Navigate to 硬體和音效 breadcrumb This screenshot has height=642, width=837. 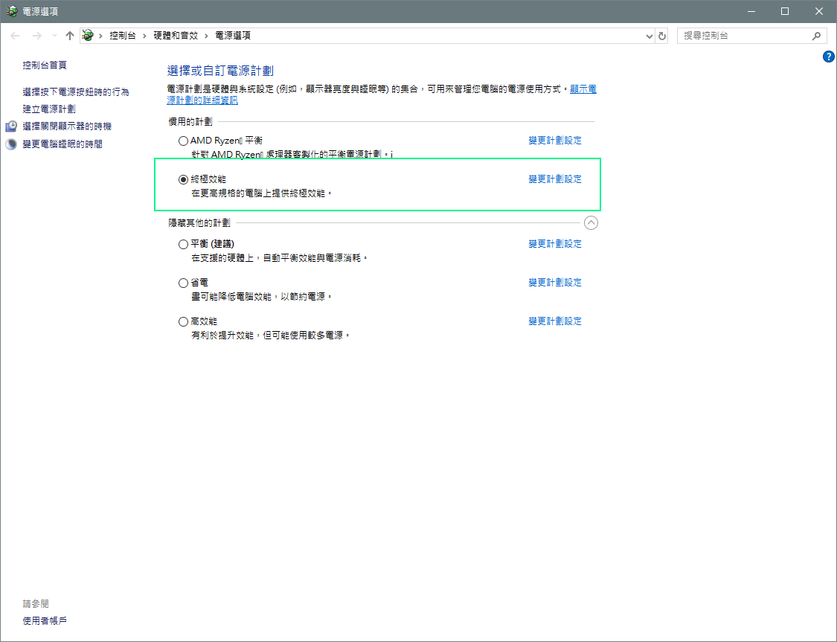pos(175,36)
